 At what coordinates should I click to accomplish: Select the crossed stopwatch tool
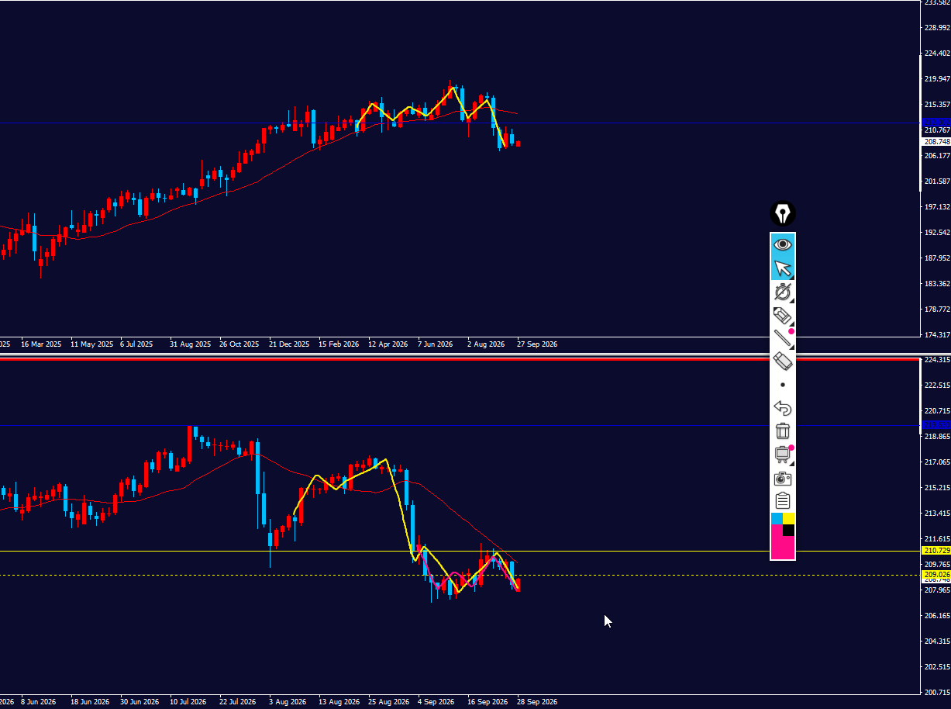click(783, 292)
